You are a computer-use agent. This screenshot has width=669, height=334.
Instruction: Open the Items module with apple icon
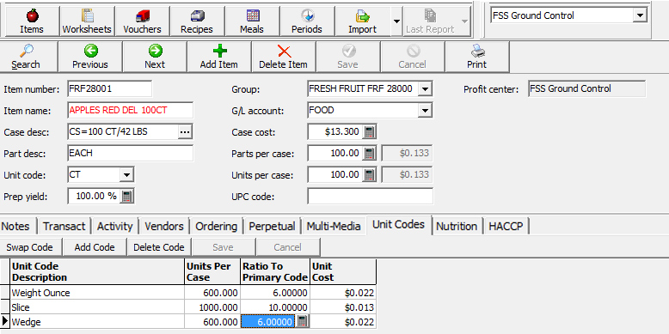click(x=32, y=21)
